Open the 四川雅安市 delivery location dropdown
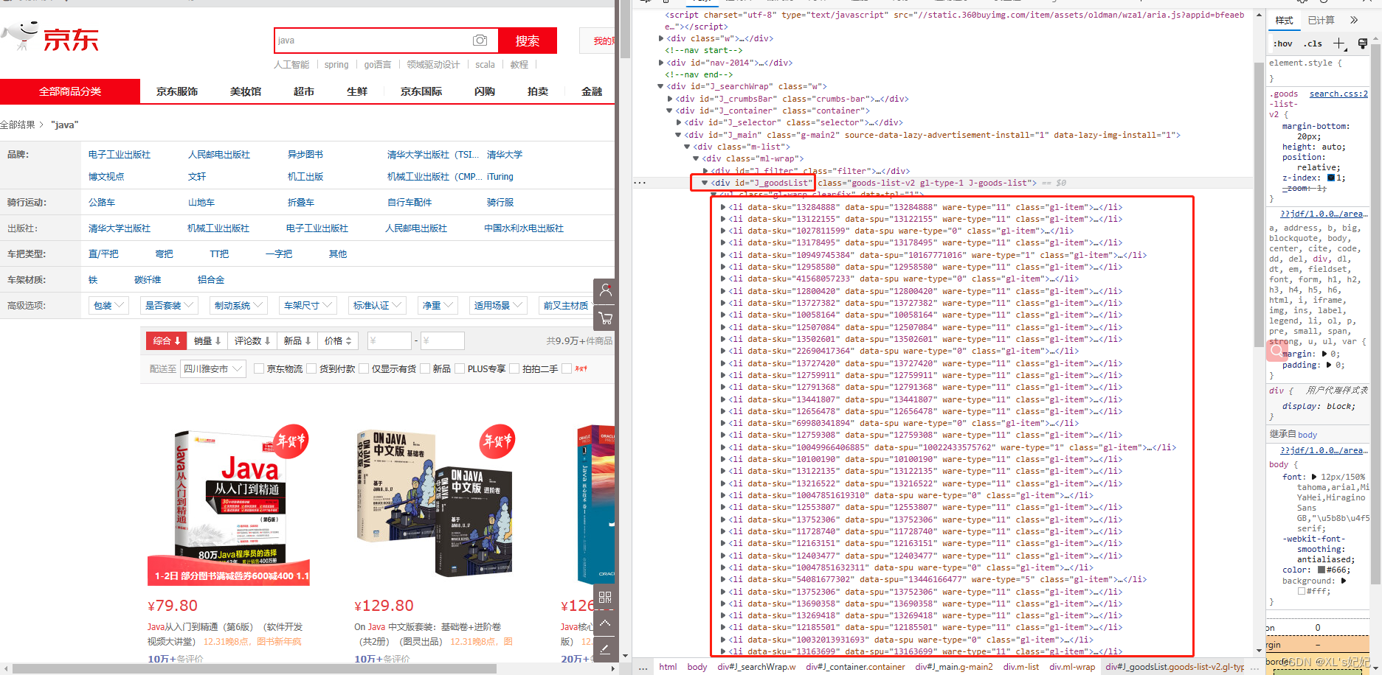This screenshot has height=675, width=1382. point(213,368)
